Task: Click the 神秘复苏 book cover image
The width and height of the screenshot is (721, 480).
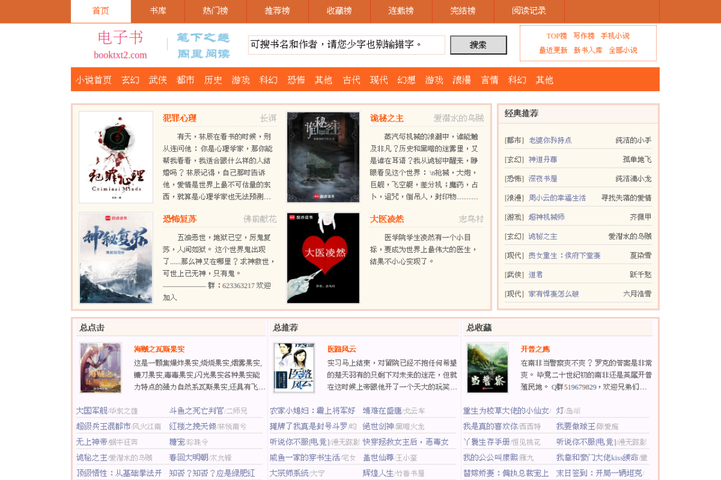Action: (x=116, y=258)
